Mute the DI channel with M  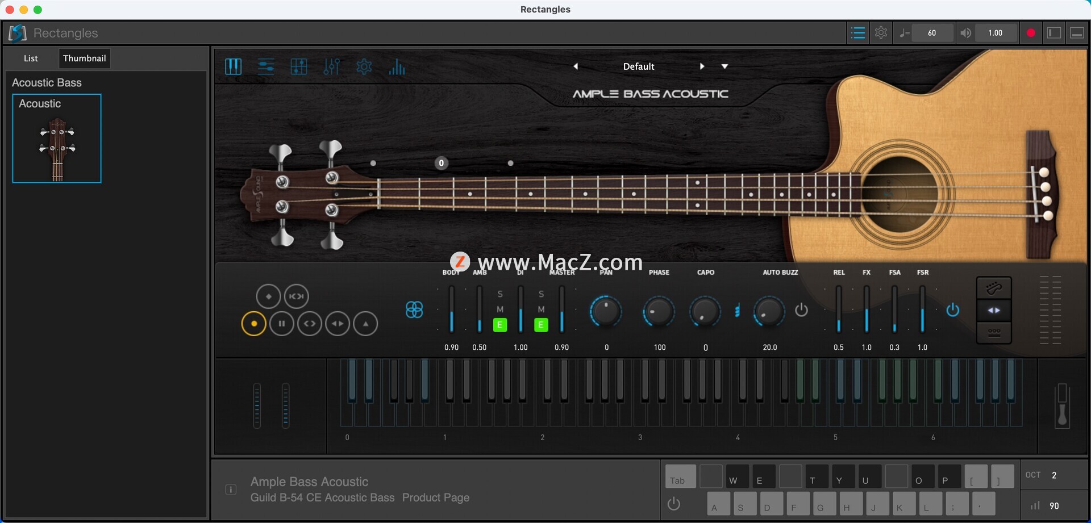[x=541, y=309]
